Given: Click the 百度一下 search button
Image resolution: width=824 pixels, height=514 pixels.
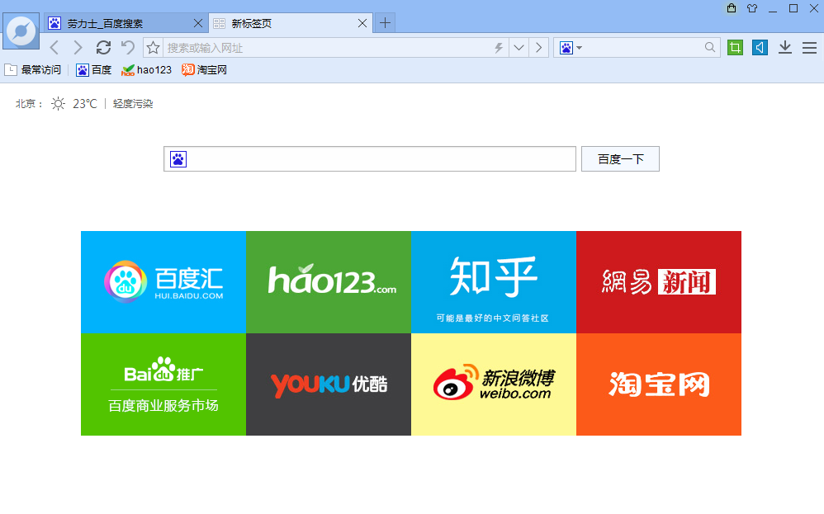Looking at the screenshot, I should pyautogui.click(x=620, y=159).
